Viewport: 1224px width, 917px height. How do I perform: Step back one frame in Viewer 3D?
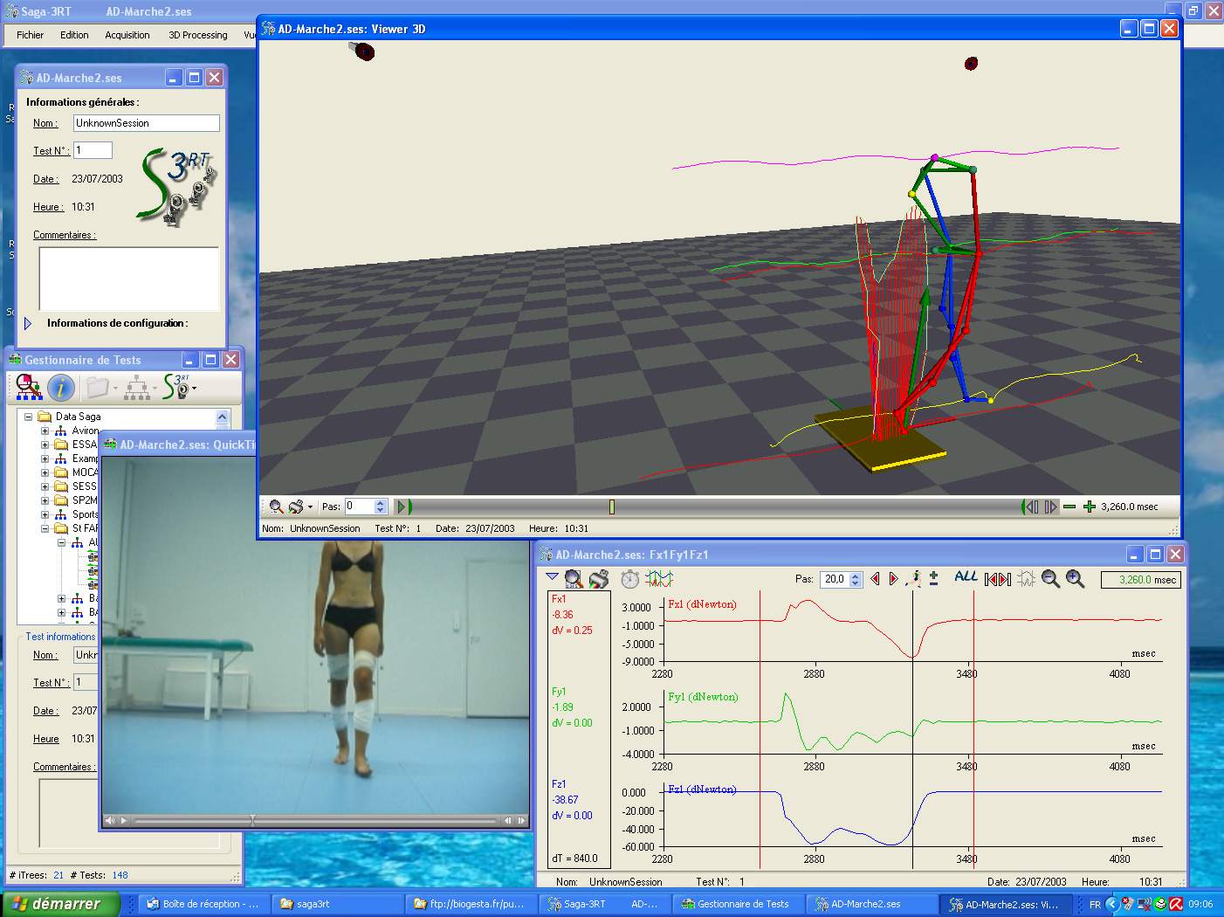coord(1031,507)
